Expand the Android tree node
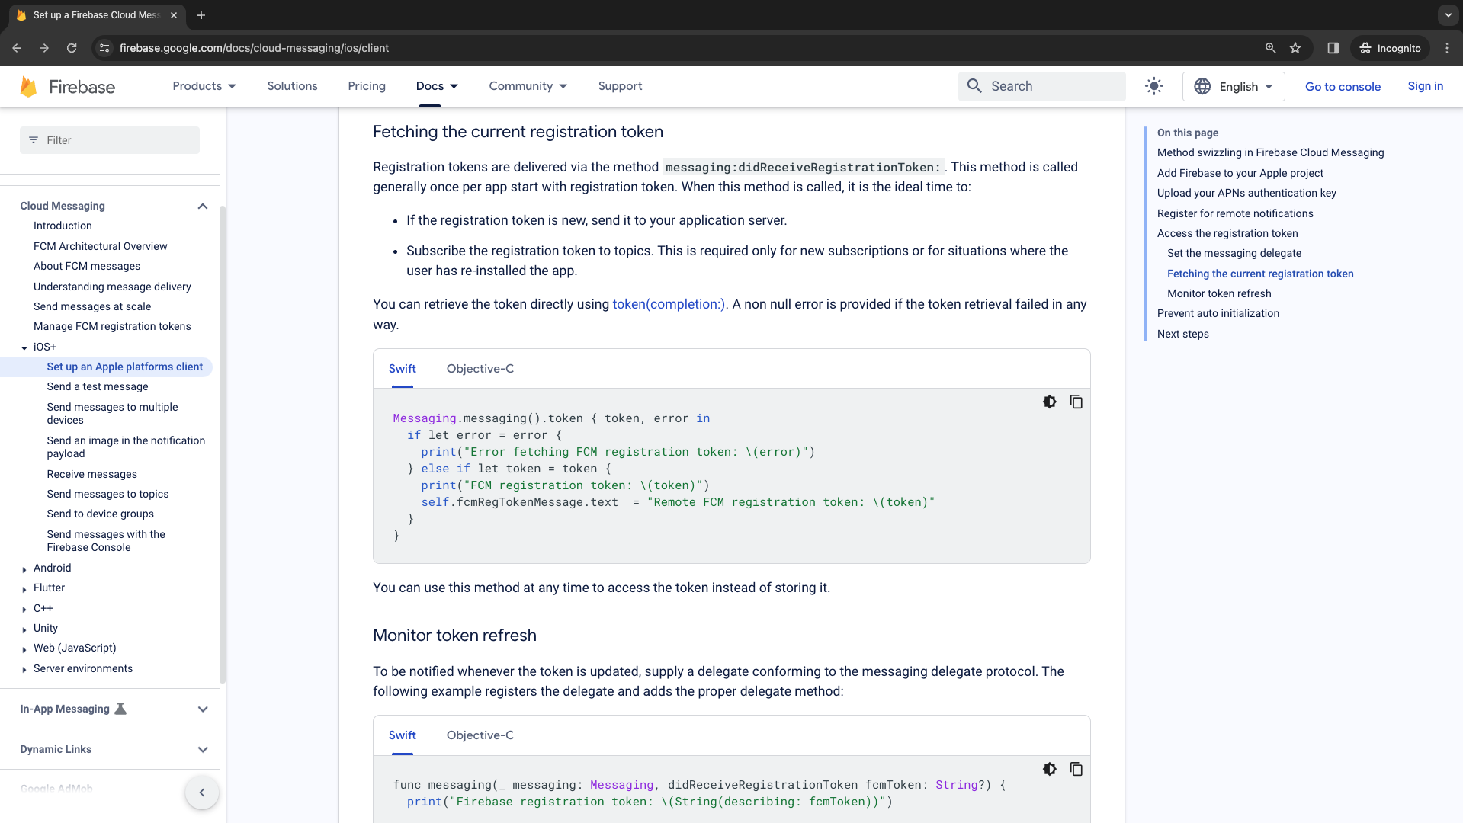 tap(24, 569)
